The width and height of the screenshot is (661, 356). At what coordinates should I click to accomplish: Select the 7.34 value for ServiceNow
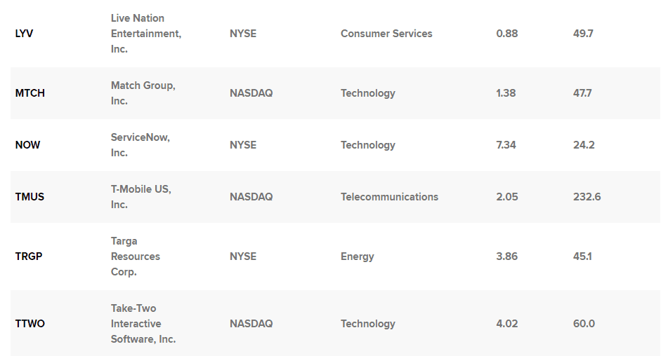[506, 145]
